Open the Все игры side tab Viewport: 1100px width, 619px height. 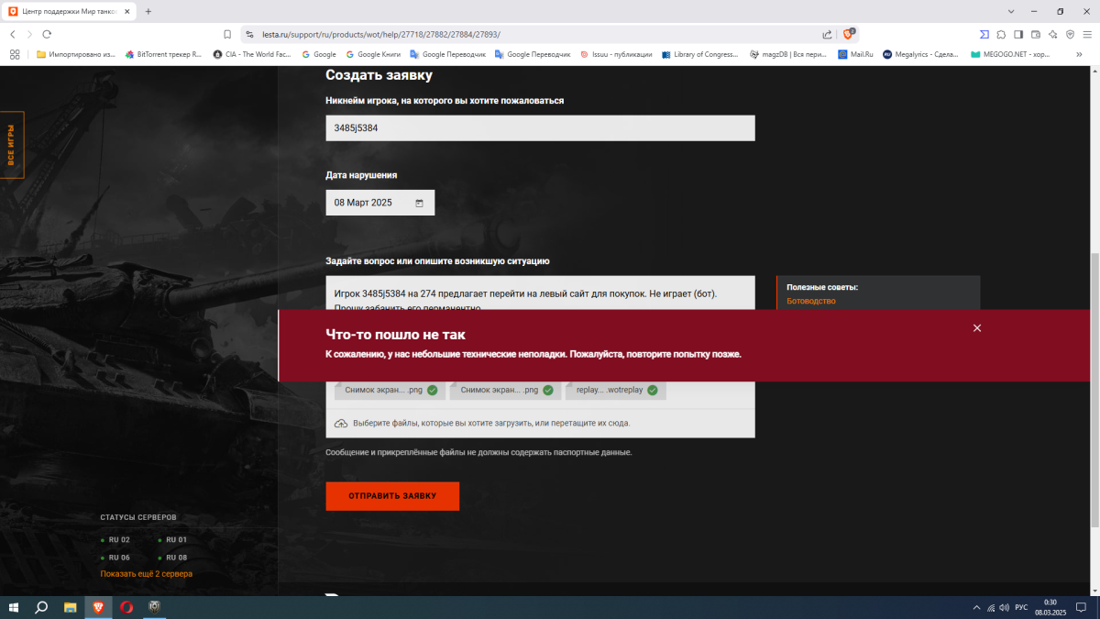coord(12,145)
